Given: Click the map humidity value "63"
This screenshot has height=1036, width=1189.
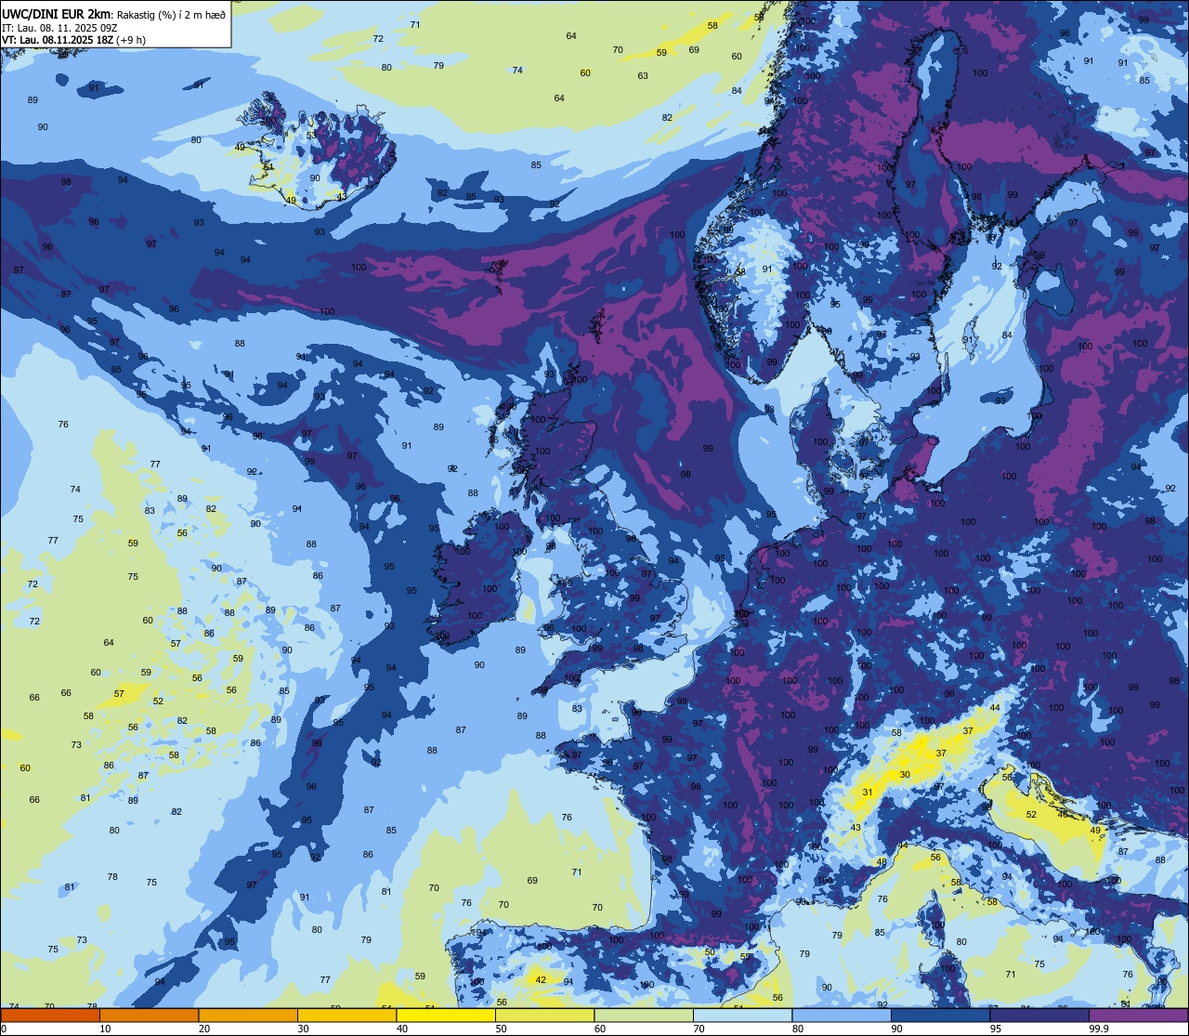Looking at the screenshot, I should coord(643,76).
